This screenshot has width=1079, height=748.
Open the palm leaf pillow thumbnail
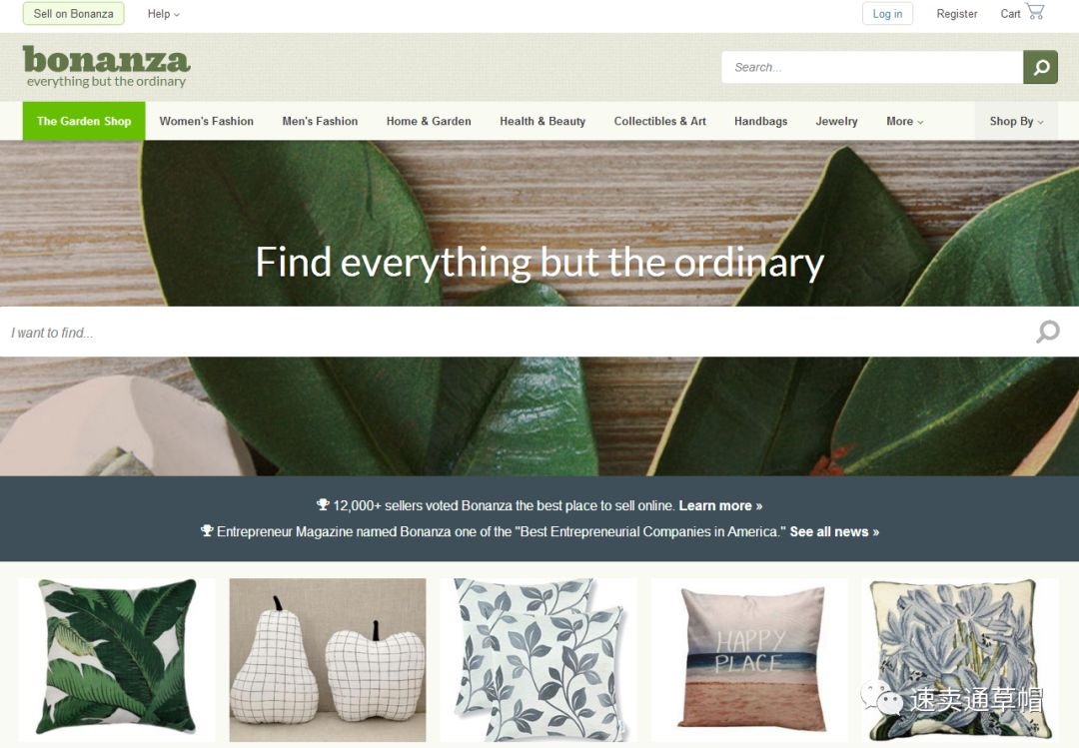point(117,658)
